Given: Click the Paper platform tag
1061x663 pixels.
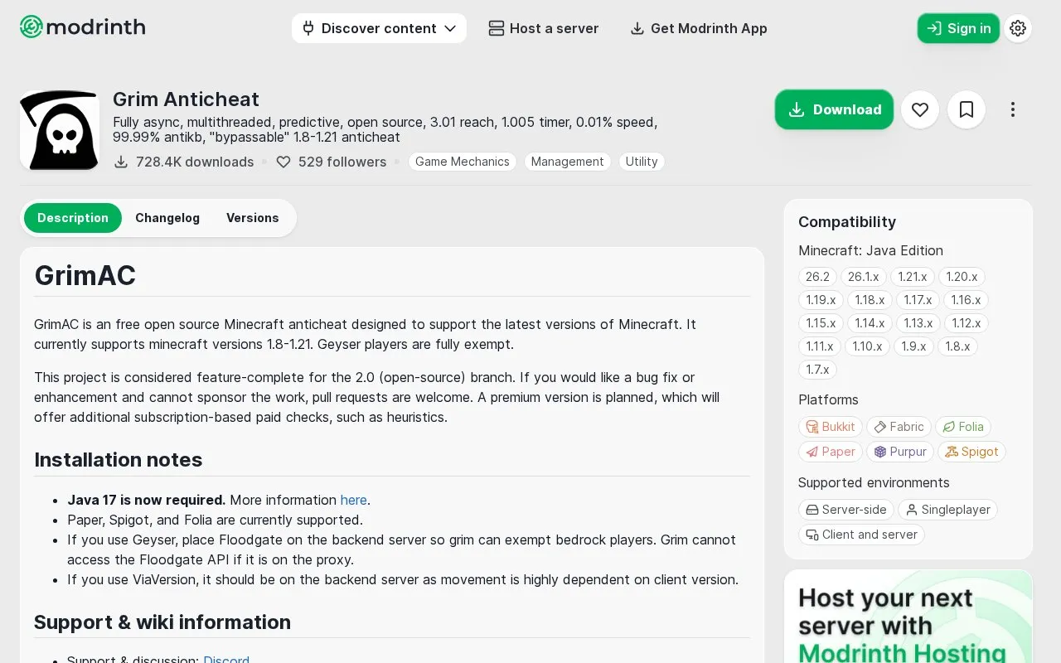Looking at the screenshot, I should point(831,452).
